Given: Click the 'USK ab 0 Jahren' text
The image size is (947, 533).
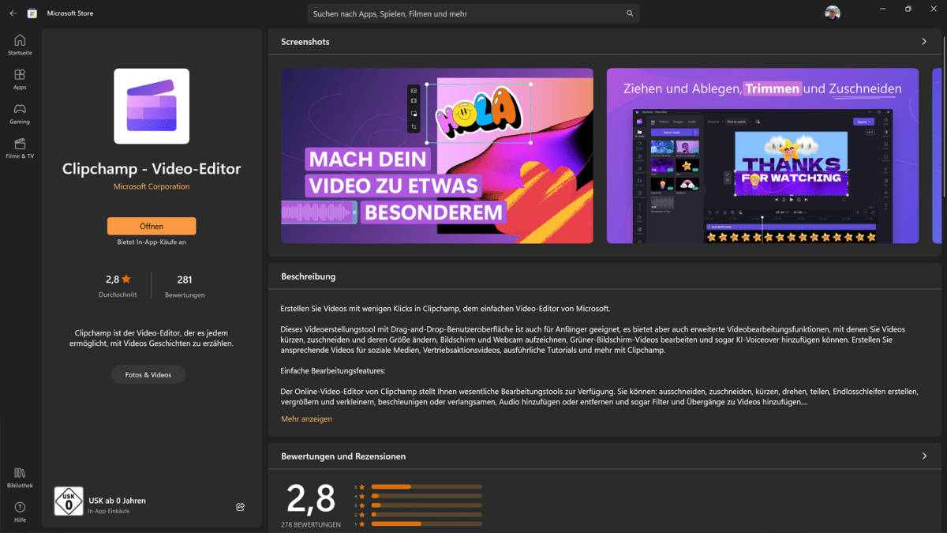Looking at the screenshot, I should click(x=118, y=501).
